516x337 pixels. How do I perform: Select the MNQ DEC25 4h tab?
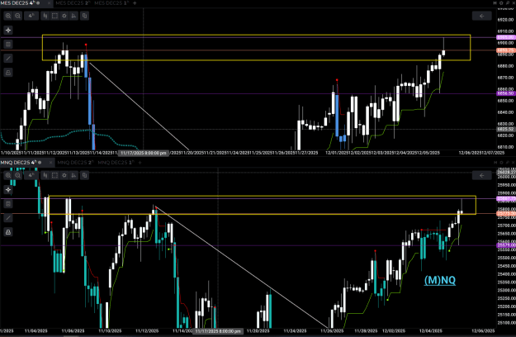tap(21, 162)
